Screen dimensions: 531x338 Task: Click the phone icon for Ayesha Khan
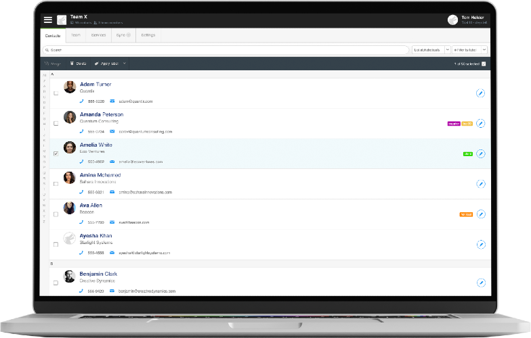click(81, 253)
